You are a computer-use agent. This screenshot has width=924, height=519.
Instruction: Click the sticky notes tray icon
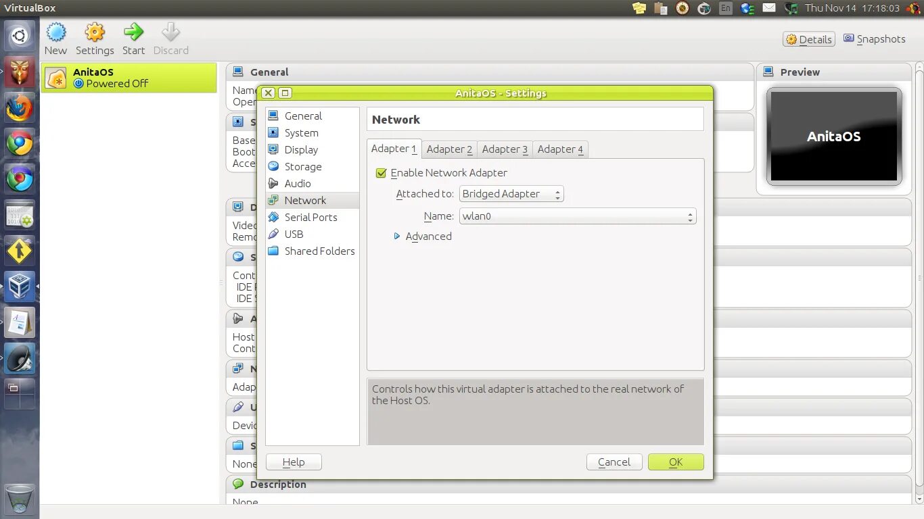coord(639,8)
